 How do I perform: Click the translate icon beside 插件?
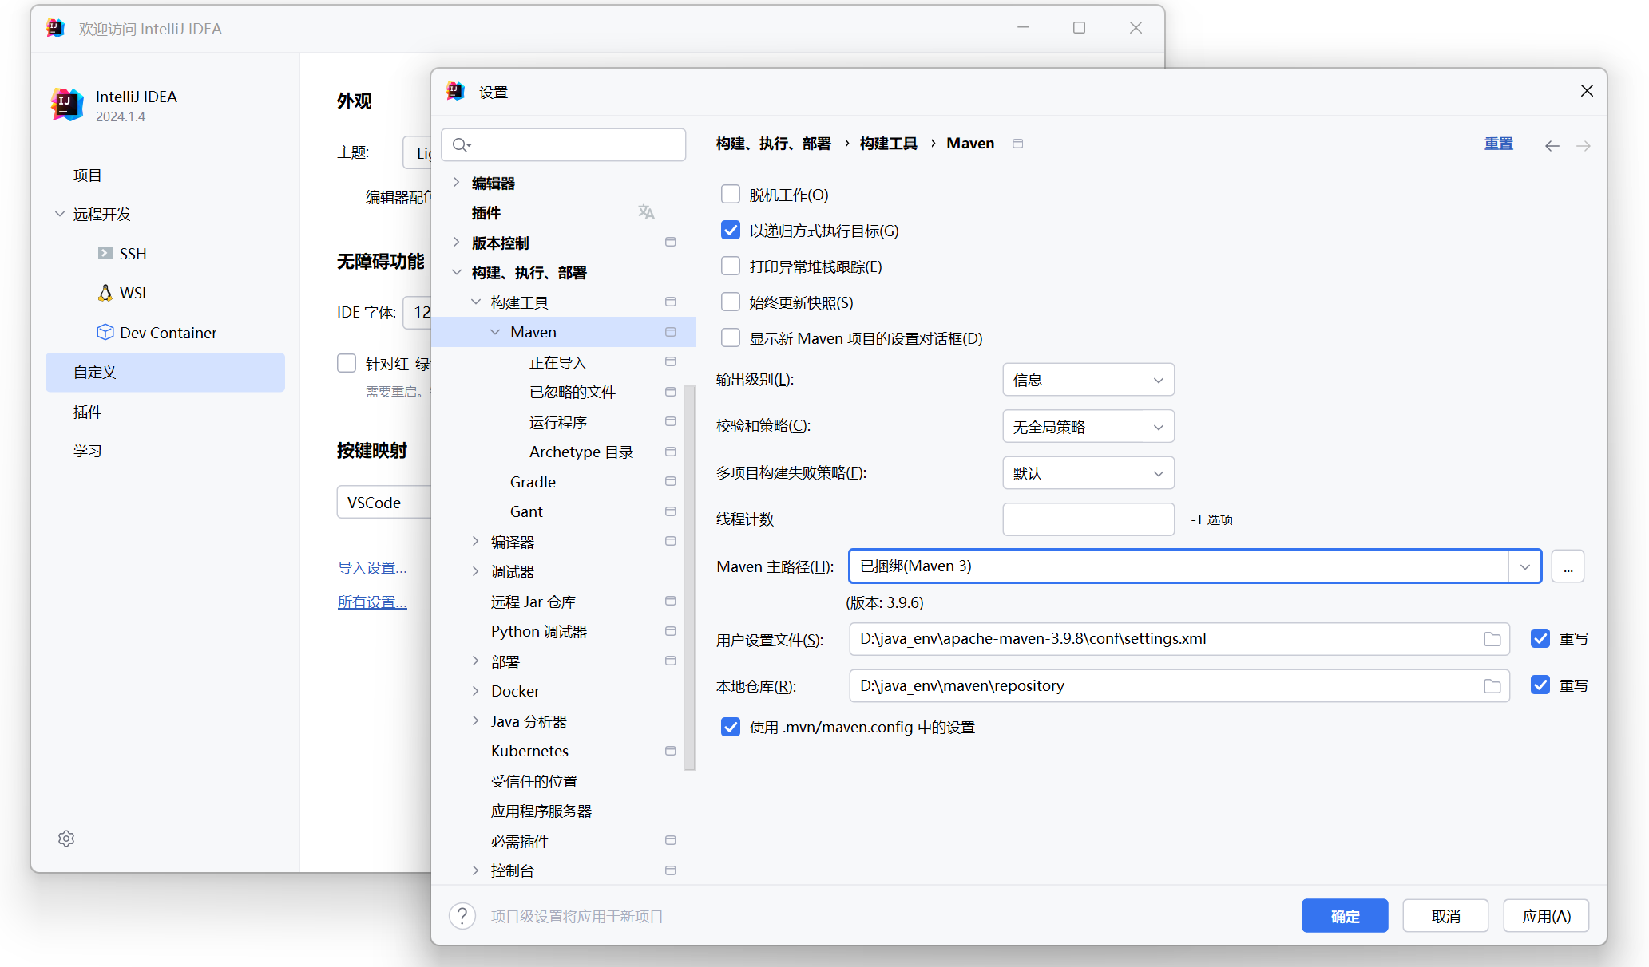646,212
